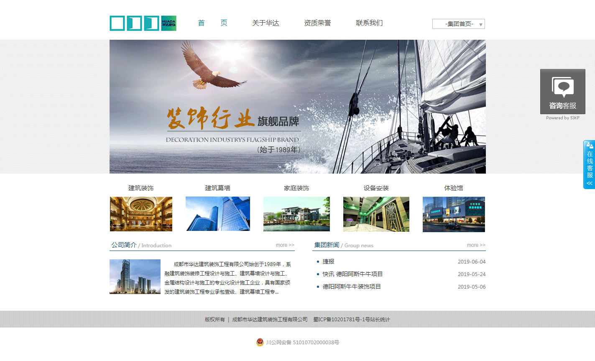Open the 在线客服 side panel icon
The image size is (595, 361).
pos(589,165)
